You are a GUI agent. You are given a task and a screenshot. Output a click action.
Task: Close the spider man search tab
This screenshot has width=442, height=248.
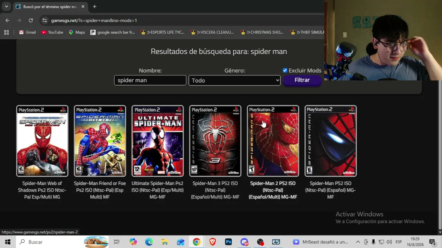coord(83,7)
